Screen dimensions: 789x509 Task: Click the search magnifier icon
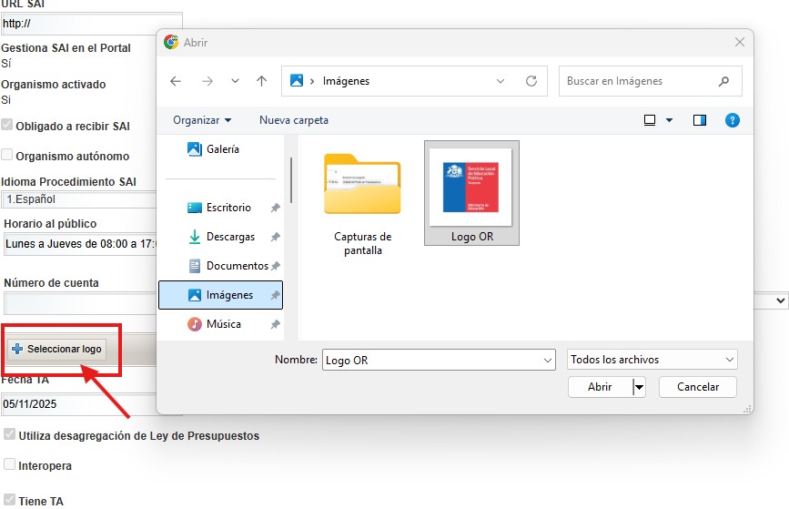pos(724,81)
